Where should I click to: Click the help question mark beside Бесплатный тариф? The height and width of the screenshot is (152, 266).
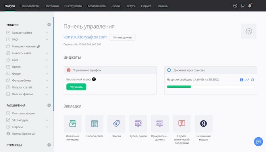point(94,79)
